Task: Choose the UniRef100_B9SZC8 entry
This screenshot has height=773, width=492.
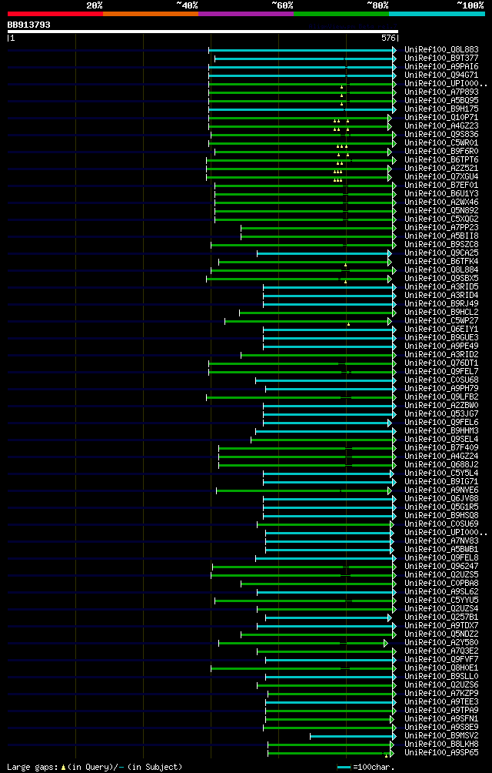Action: point(441,244)
